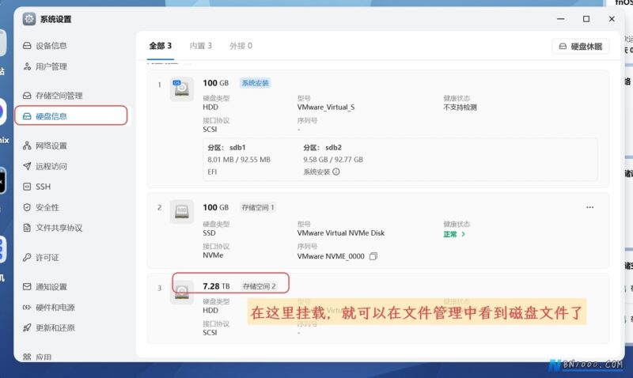
Task: Click the system disk icon for disk 1
Action: tap(181, 89)
